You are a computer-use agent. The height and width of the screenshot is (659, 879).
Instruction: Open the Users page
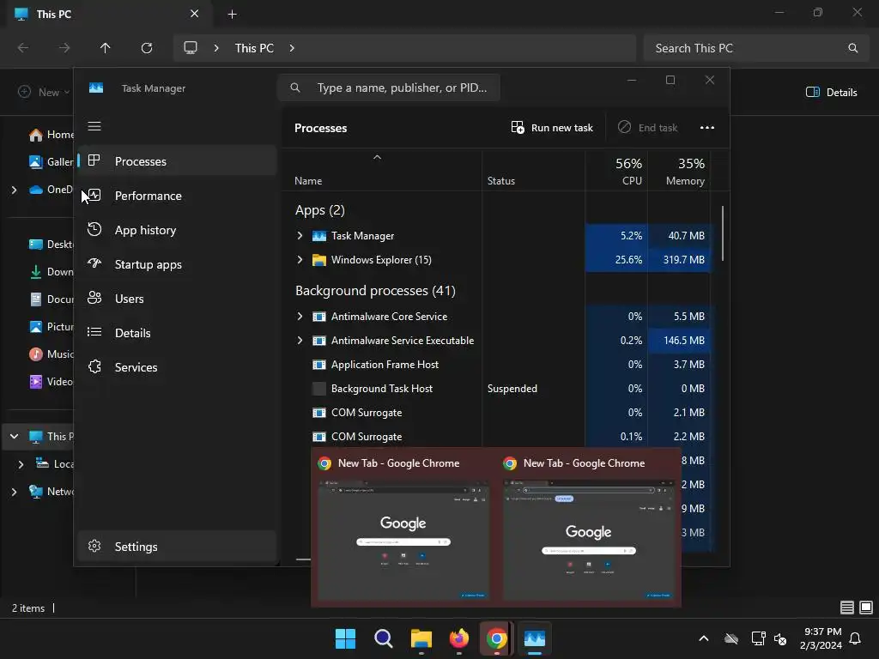point(177,299)
